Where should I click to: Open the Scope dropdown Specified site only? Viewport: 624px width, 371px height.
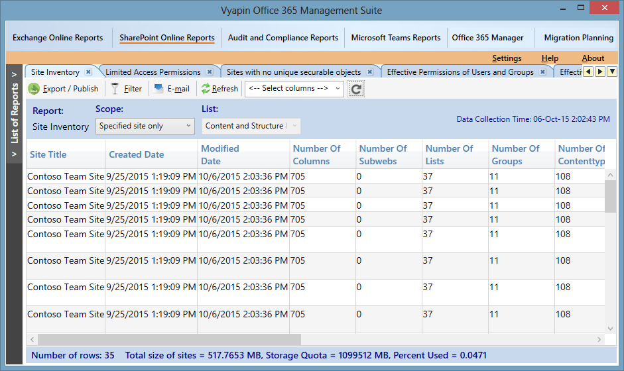[145, 126]
